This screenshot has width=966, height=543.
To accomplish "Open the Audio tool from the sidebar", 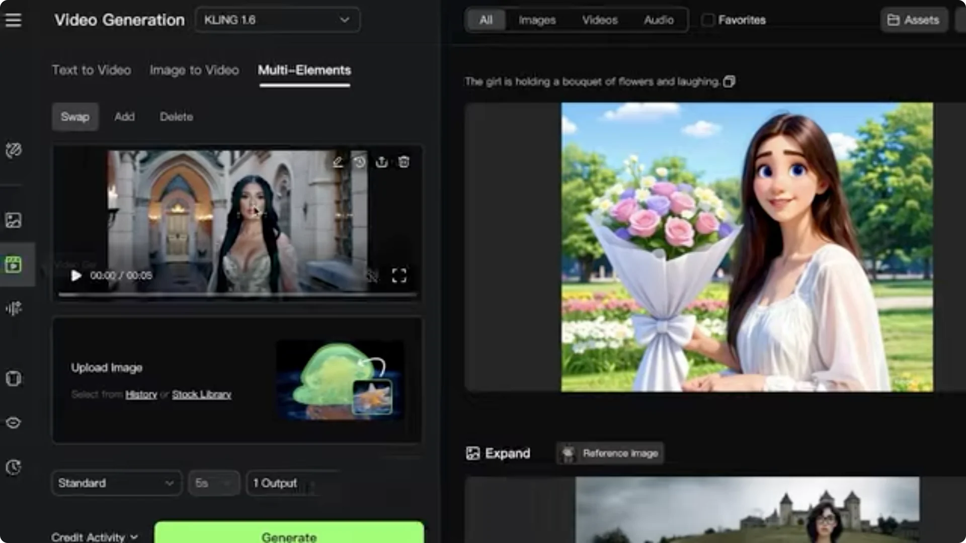I will [14, 309].
